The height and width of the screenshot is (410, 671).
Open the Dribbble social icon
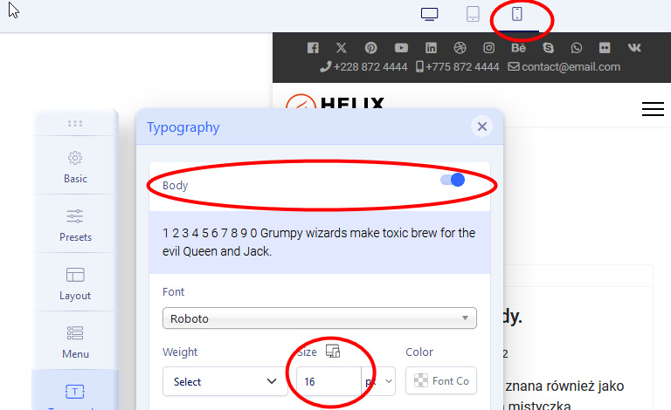[x=460, y=48]
